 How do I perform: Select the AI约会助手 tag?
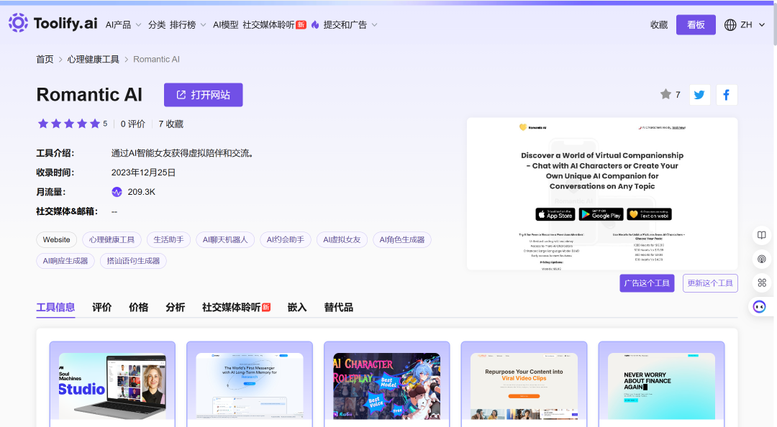point(286,240)
